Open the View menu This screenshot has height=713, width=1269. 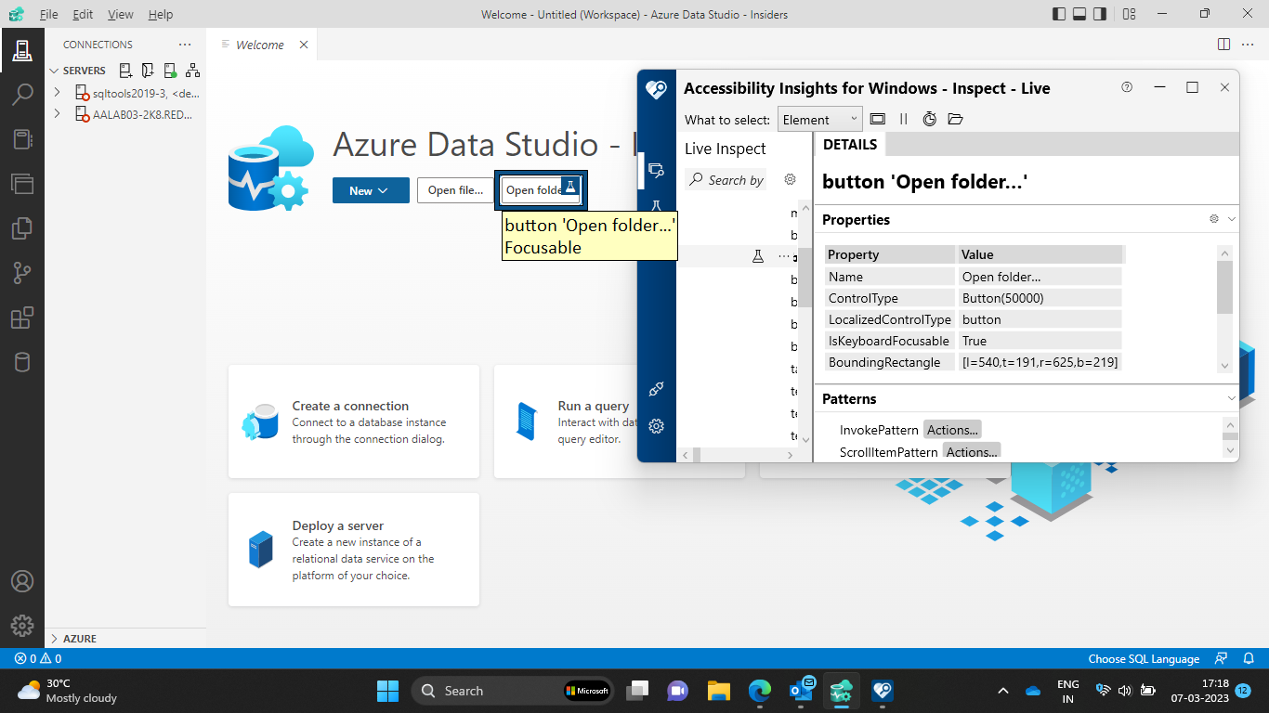coord(120,14)
